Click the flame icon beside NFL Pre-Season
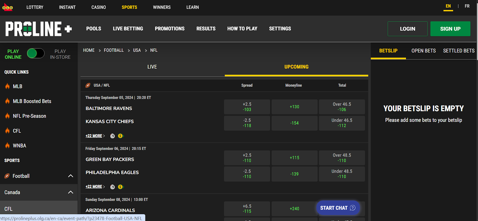The height and width of the screenshot is (221, 478). (x=7, y=116)
